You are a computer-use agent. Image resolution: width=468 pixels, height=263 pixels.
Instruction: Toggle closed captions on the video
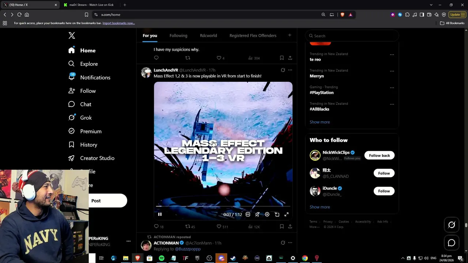[x=248, y=214]
